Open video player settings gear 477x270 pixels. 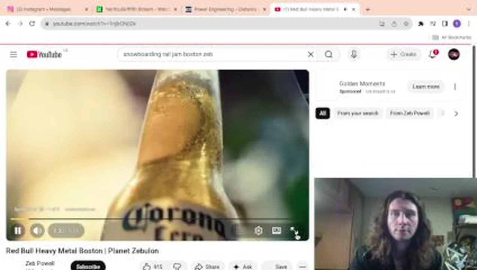[x=258, y=231]
